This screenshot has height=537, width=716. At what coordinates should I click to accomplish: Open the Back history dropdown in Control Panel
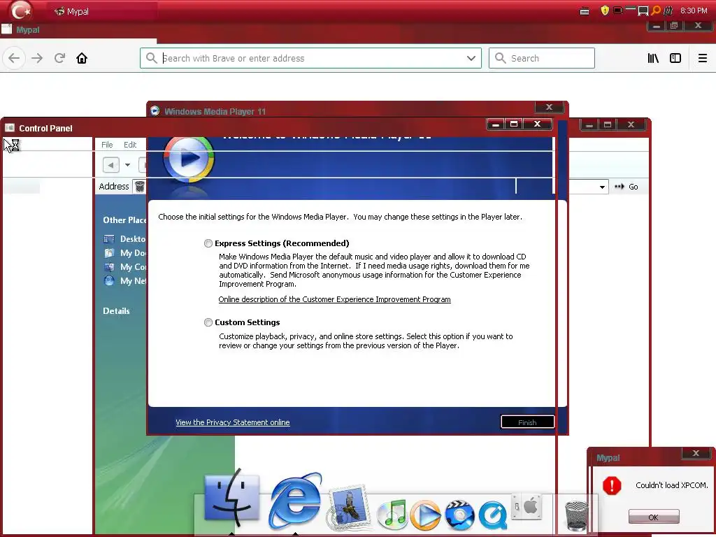pos(127,165)
